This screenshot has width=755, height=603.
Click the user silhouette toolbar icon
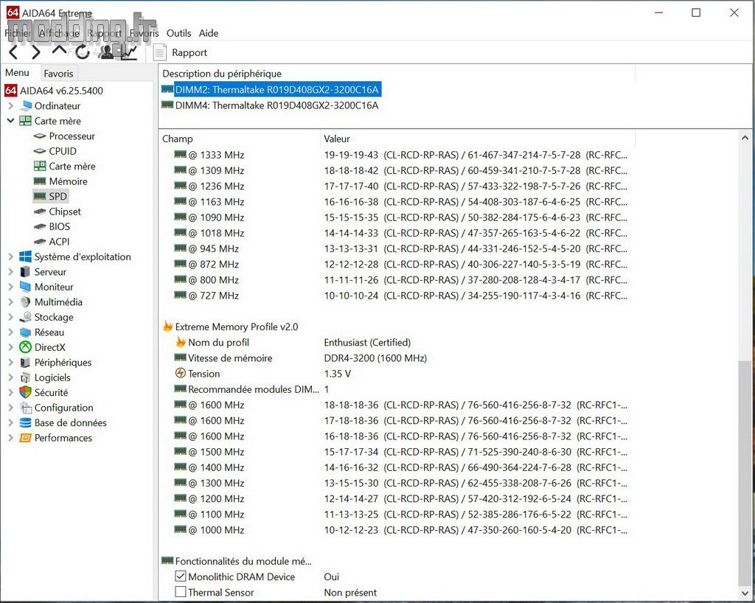[106, 52]
